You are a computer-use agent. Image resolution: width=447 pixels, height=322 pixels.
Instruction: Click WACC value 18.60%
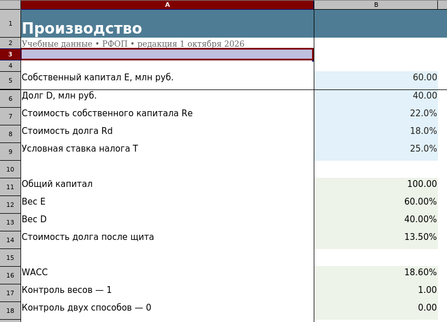click(x=376, y=275)
